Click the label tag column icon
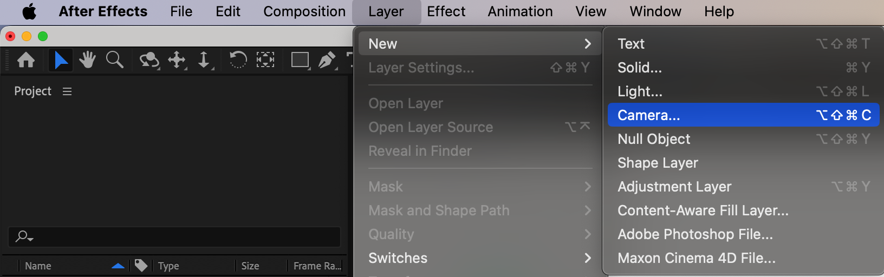This screenshot has width=884, height=277. [x=141, y=266]
